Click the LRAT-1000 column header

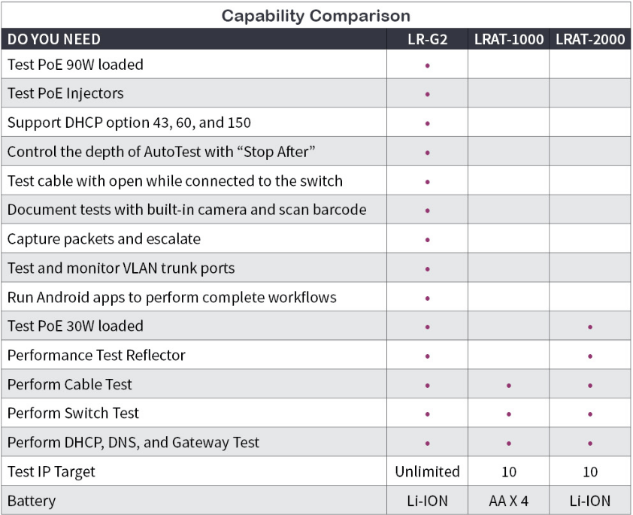509,39
